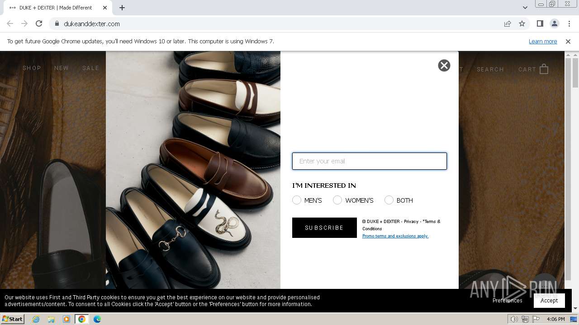Open Promo terms and exclusions link
The width and height of the screenshot is (579, 325).
click(x=395, y=236)
